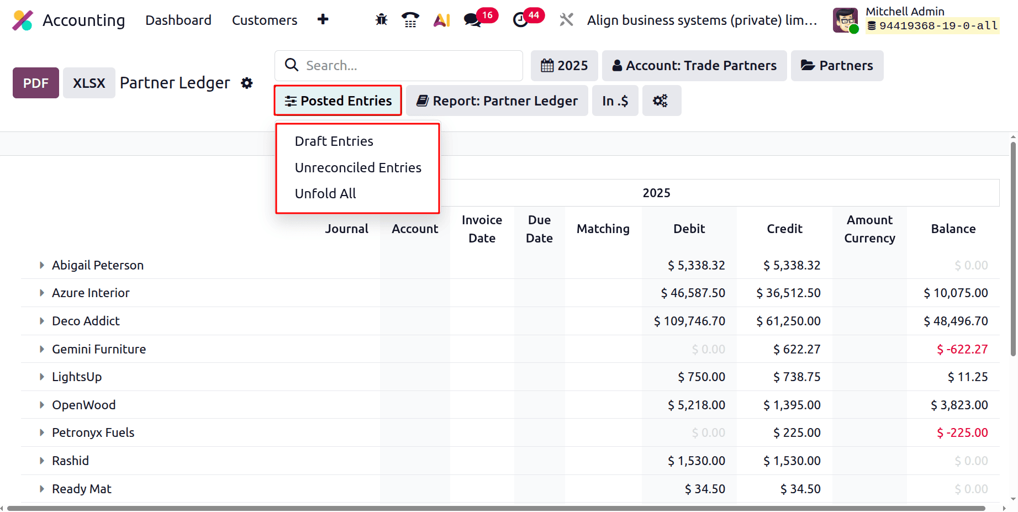Open Report: Partner Ledger variant selector
1018x512 pixels.
[x=497, y=101]
